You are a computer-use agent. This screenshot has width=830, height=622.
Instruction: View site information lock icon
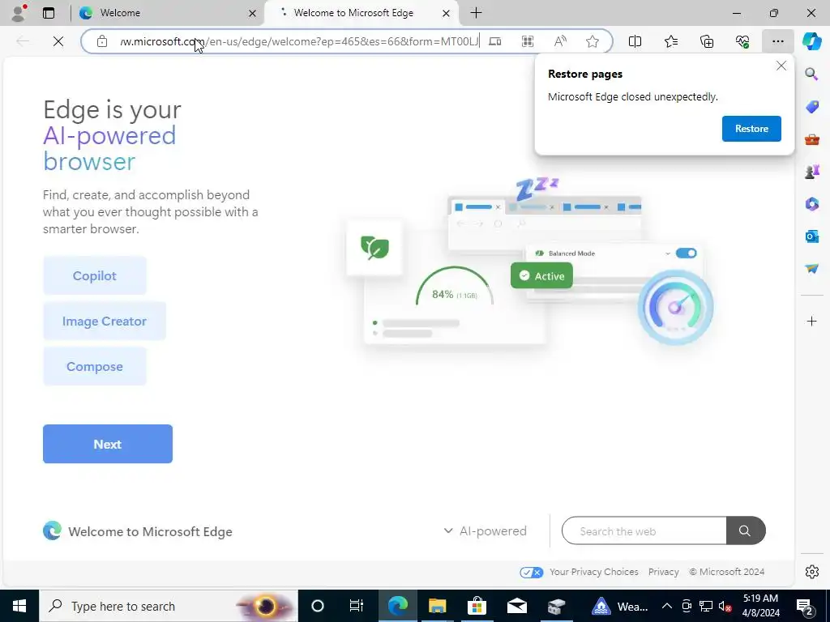(x=102, y=41)
